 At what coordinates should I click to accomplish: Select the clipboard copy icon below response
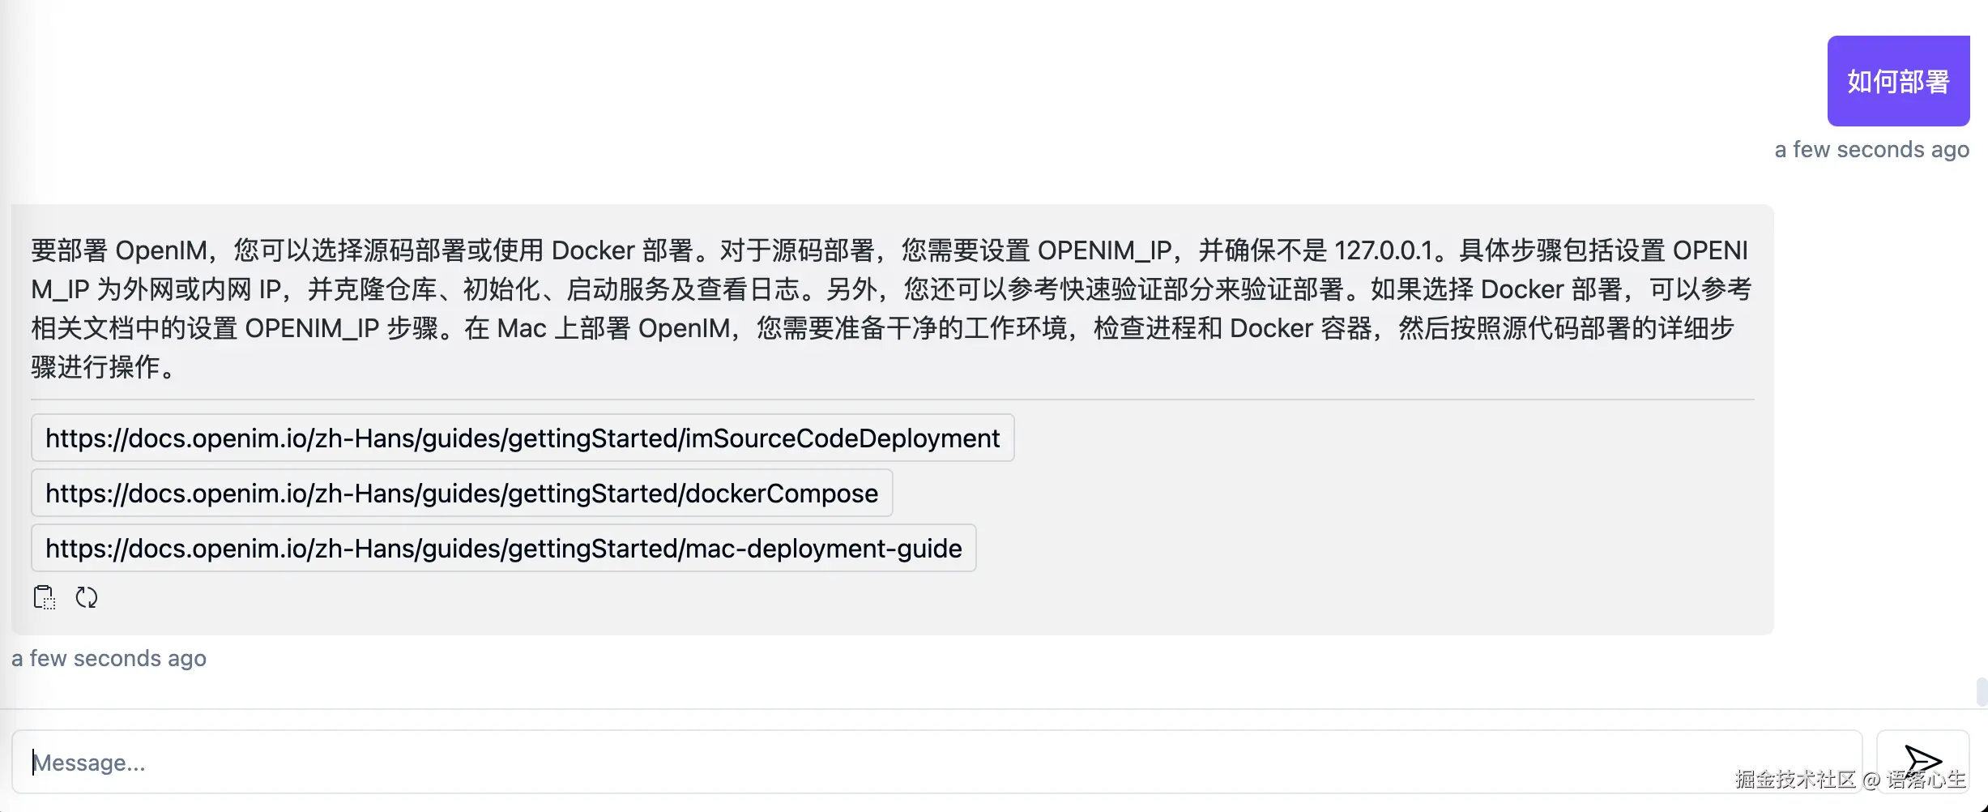coord(45,597)
